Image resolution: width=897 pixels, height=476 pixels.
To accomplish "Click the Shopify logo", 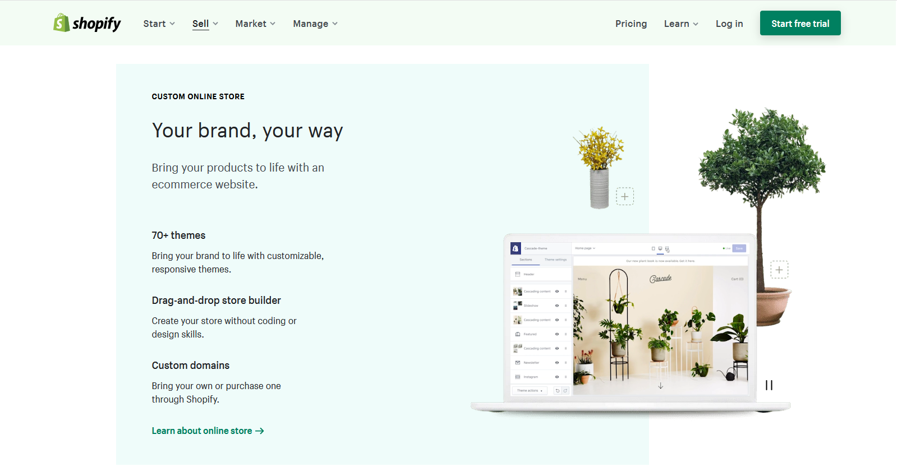I will coord(87,23).
